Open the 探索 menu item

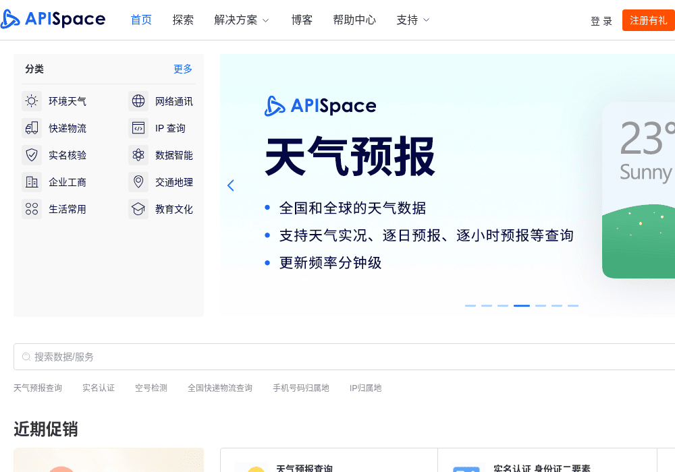pos(183,20)
